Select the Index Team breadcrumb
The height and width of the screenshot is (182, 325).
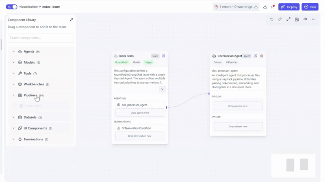[51, 7]
